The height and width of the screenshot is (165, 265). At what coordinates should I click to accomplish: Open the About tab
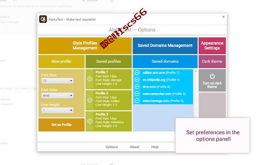pyautogui.click(x=135, y=147)
